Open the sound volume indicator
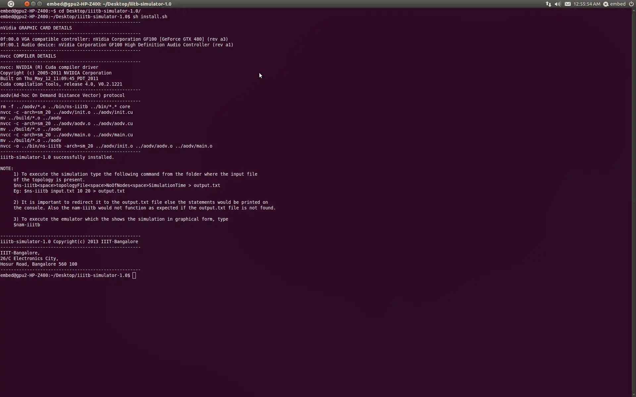Screen dimensions: 636x397 (x=558, y=4)
